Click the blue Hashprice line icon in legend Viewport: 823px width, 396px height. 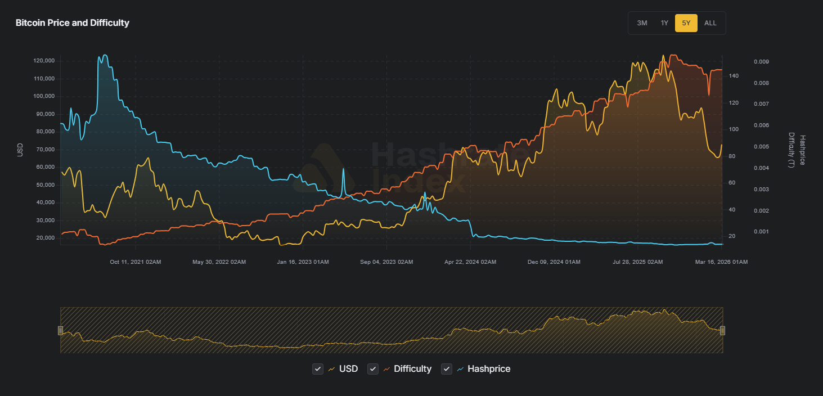pos(460,369)
